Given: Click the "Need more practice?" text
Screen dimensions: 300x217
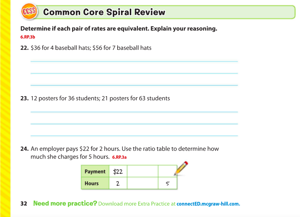Looking at the screenshot, I should tap(65, 203).
